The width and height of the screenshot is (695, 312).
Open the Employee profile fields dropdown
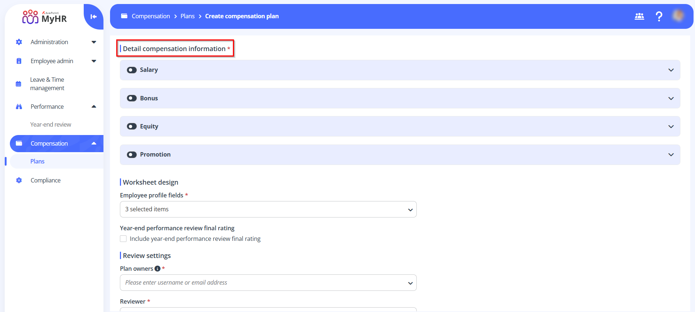268,209
